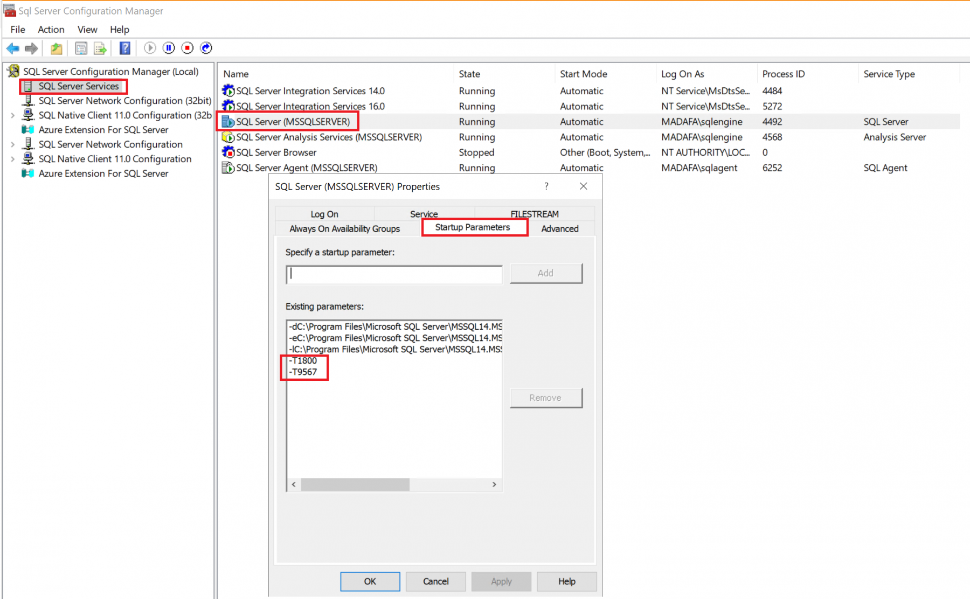Click the Cancel button
The image size is (970, 599).
(436, 581)
